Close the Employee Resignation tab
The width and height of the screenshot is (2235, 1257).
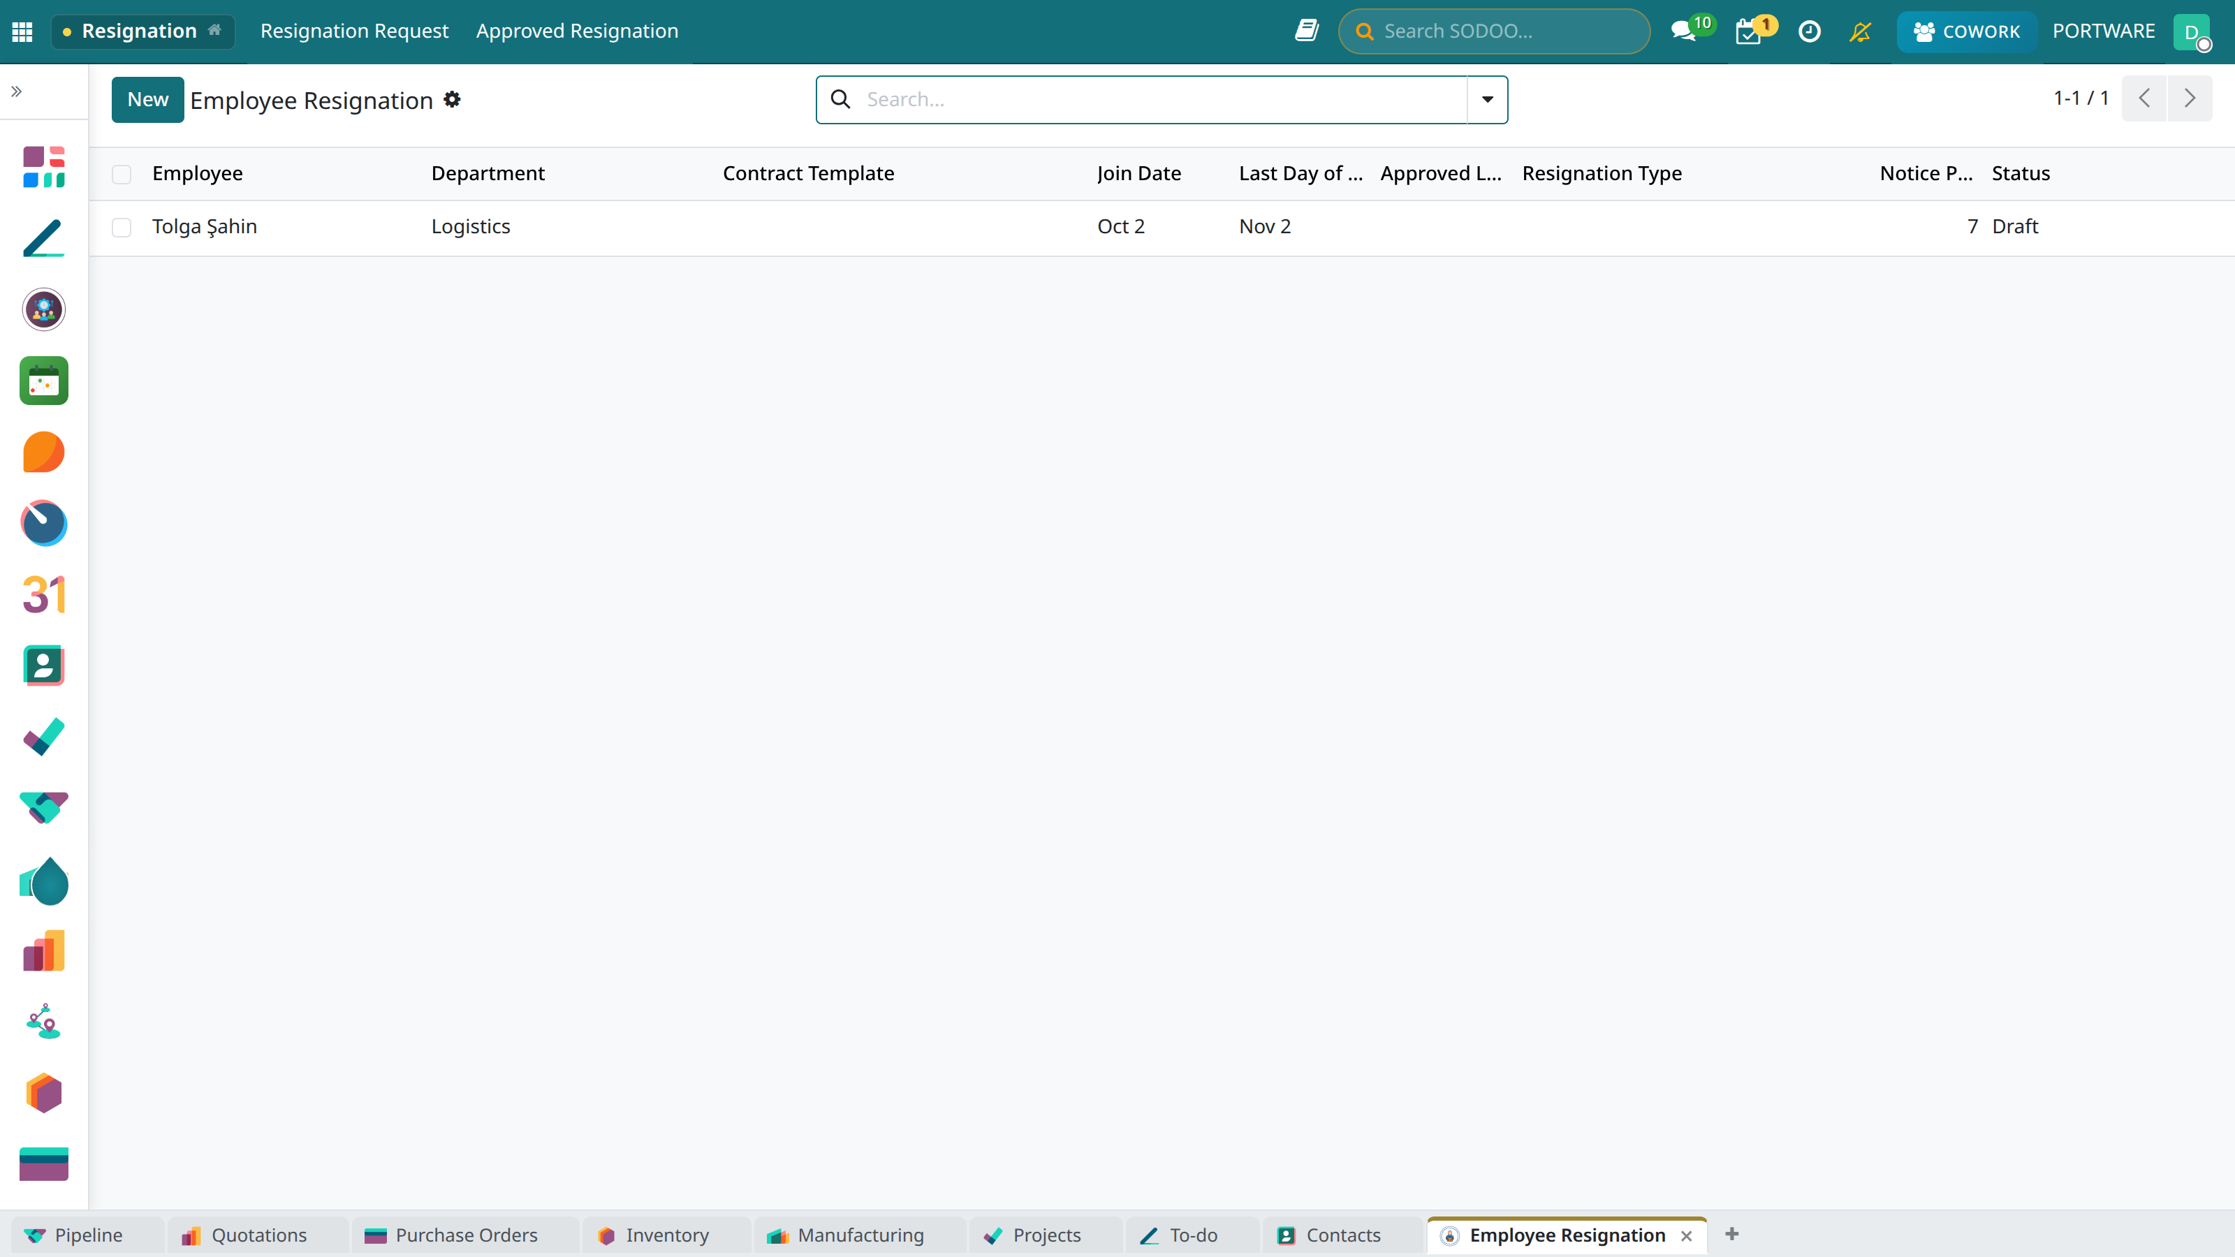click(1687, 1236)
